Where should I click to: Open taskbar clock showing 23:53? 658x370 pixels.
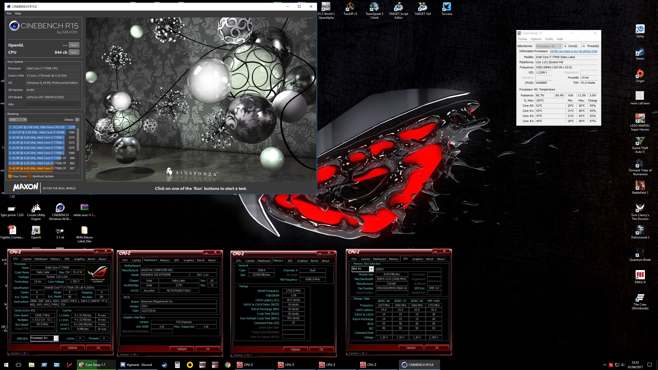coord(635,365)
